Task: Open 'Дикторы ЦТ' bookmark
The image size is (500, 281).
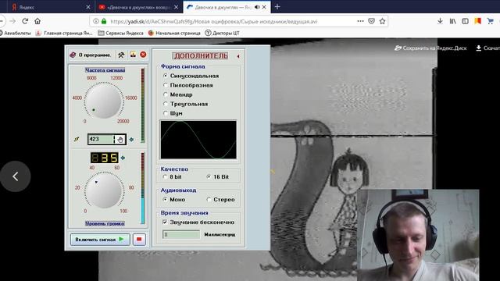Action: tap(222, 33)
